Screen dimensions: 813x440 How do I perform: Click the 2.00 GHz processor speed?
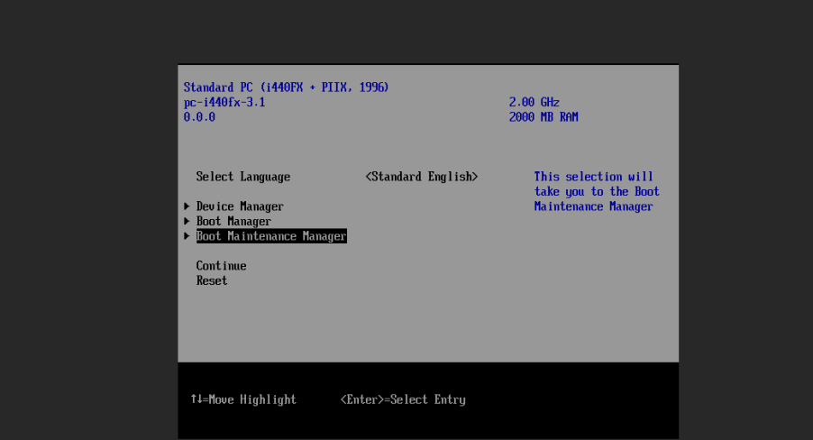(534, 102)
